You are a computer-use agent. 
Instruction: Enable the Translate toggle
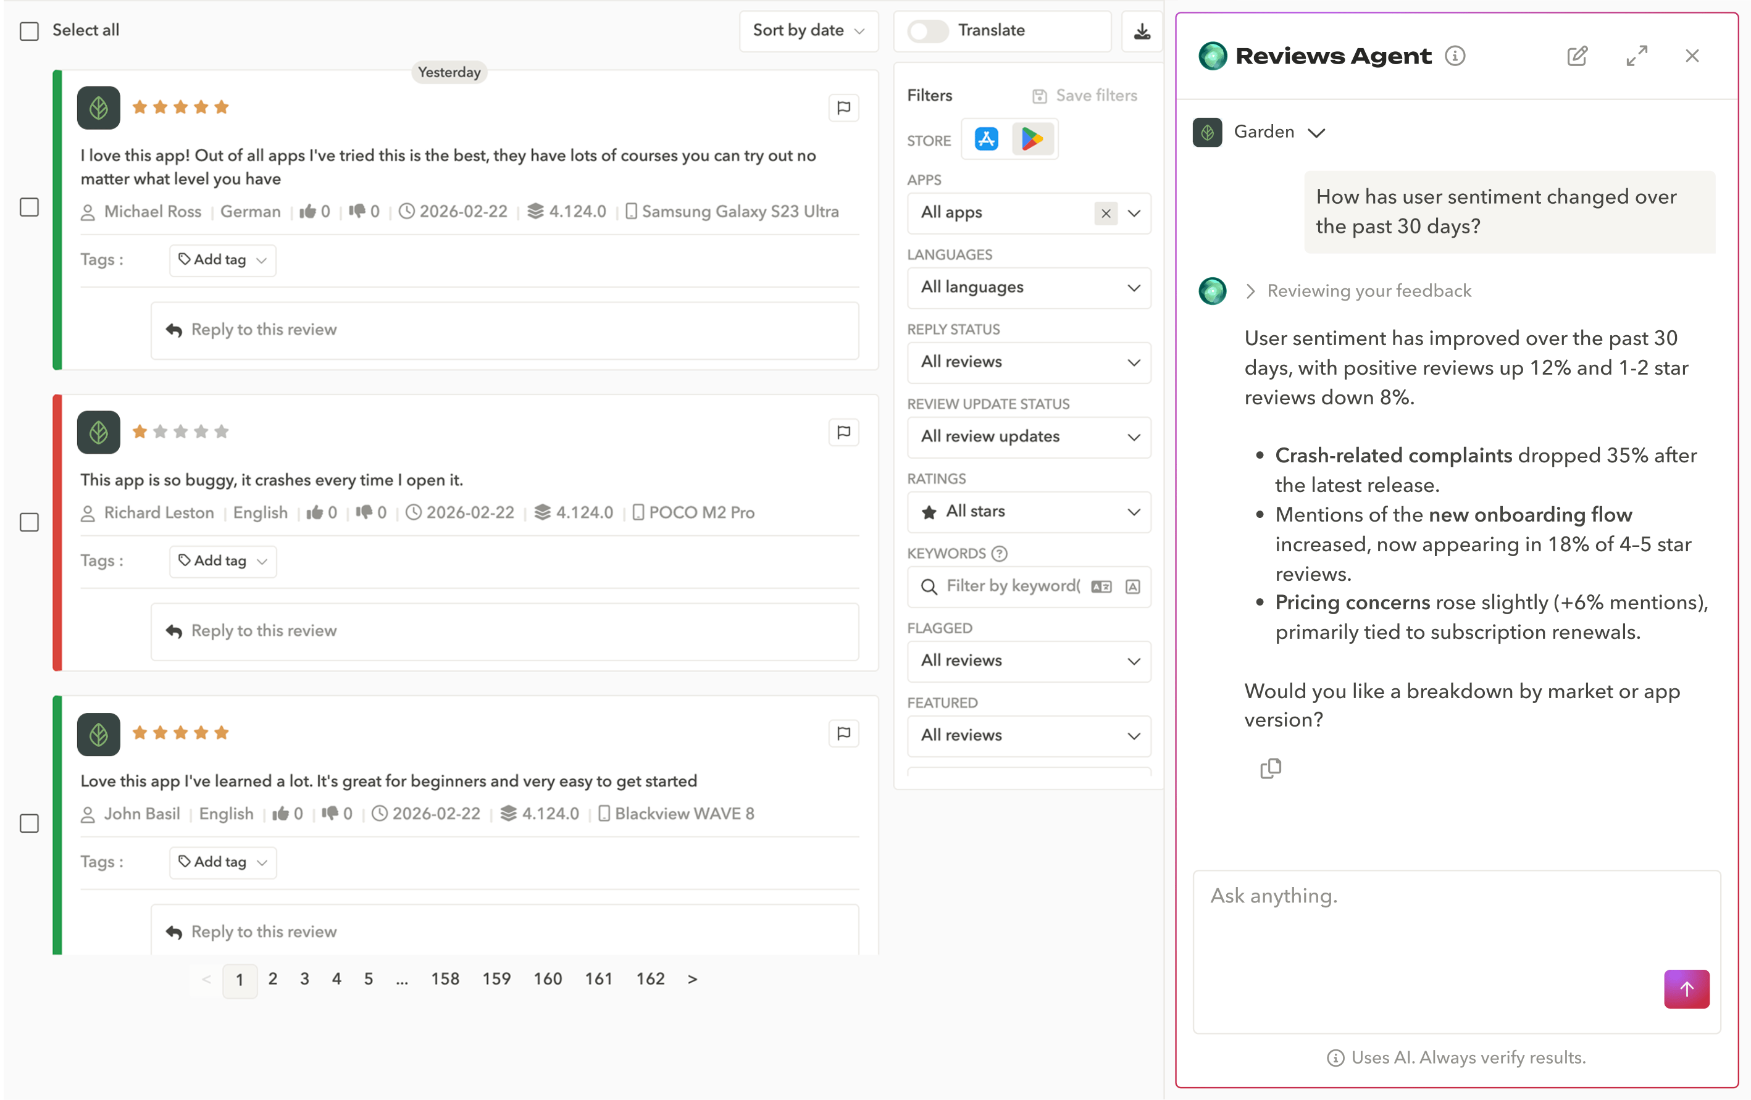point(927,30)
